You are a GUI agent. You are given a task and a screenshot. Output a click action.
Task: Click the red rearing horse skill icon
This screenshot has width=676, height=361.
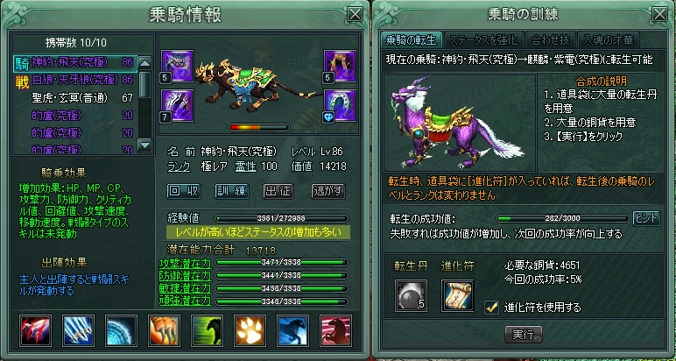[336, 330]
